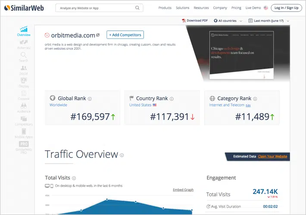The height and width of the screenshot is (215, 306).
Task: Select the Overview tab in sidebar
Action: [24, 31]
